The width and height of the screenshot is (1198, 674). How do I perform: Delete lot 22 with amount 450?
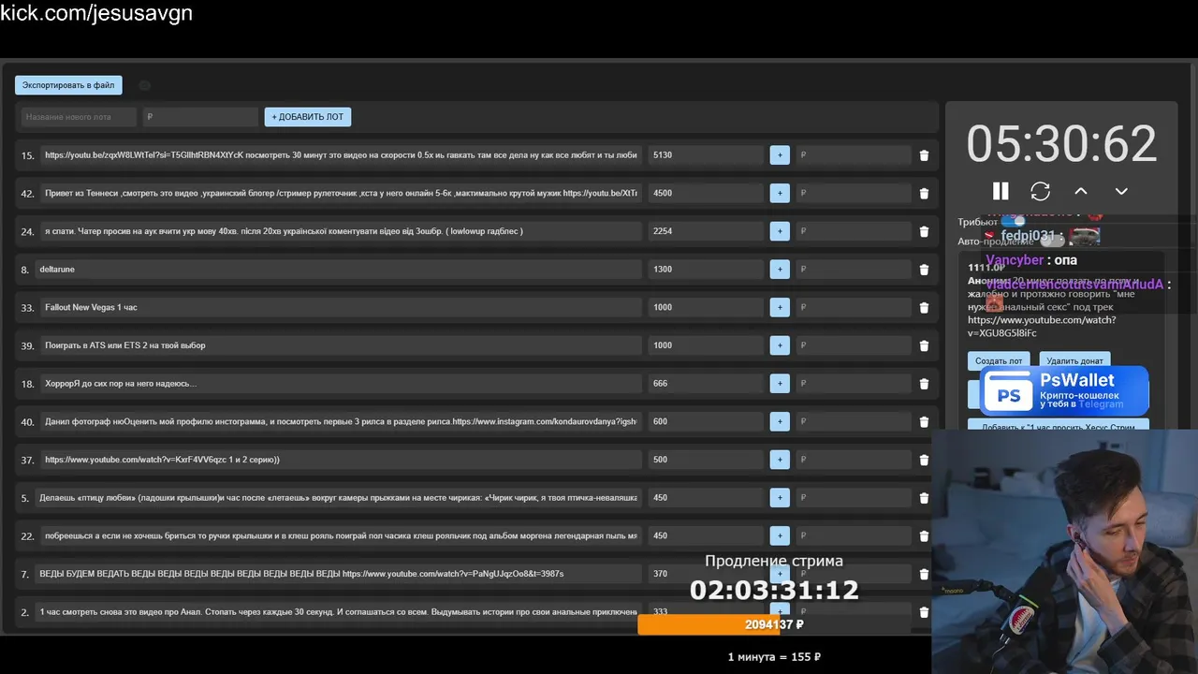924,535
